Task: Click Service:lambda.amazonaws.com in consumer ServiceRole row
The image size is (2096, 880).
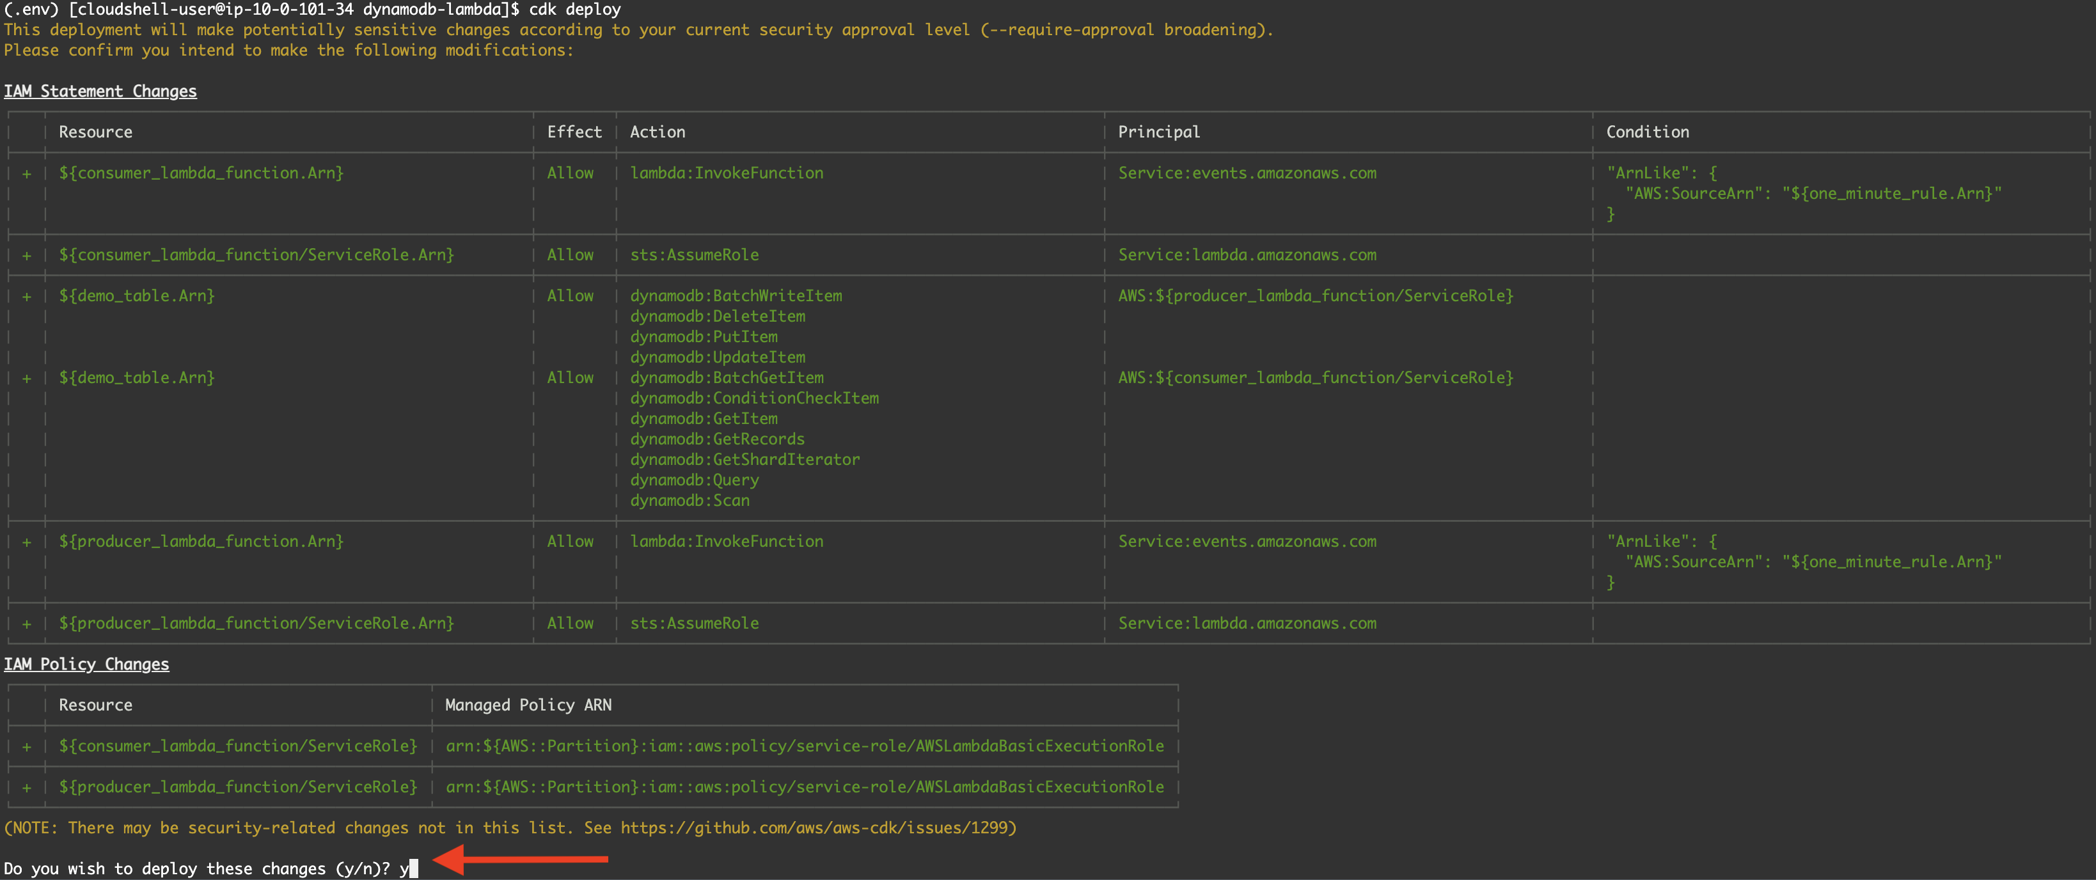Action: pos(1247,255)
